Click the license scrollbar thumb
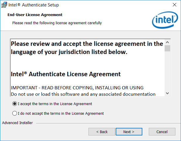The height and width of the screenshot is (141, 181). pos(167,48)
